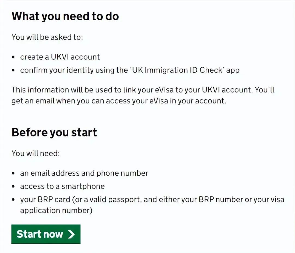The width and height of the screenshot is (295, 253).
Task: Click the words 'valid passport' in the last bullet
Action: coord(115,199)
